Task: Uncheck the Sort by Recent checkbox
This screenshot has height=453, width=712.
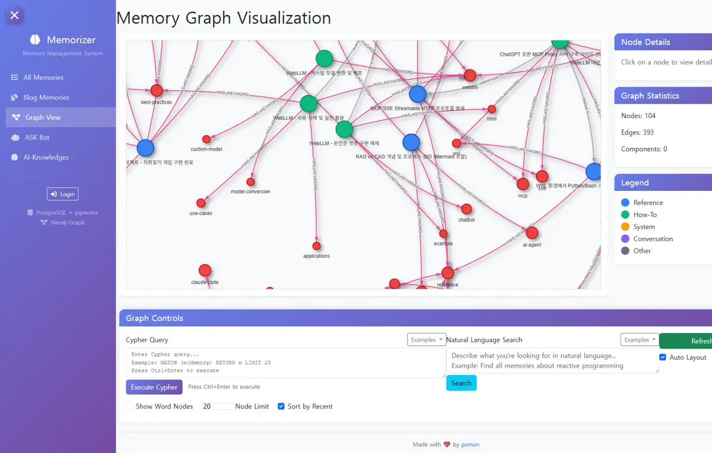Action: tap(281, 406)
